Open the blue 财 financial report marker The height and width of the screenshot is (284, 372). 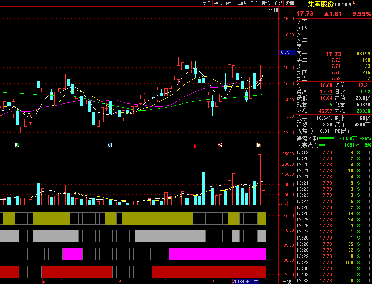(110, 145)
